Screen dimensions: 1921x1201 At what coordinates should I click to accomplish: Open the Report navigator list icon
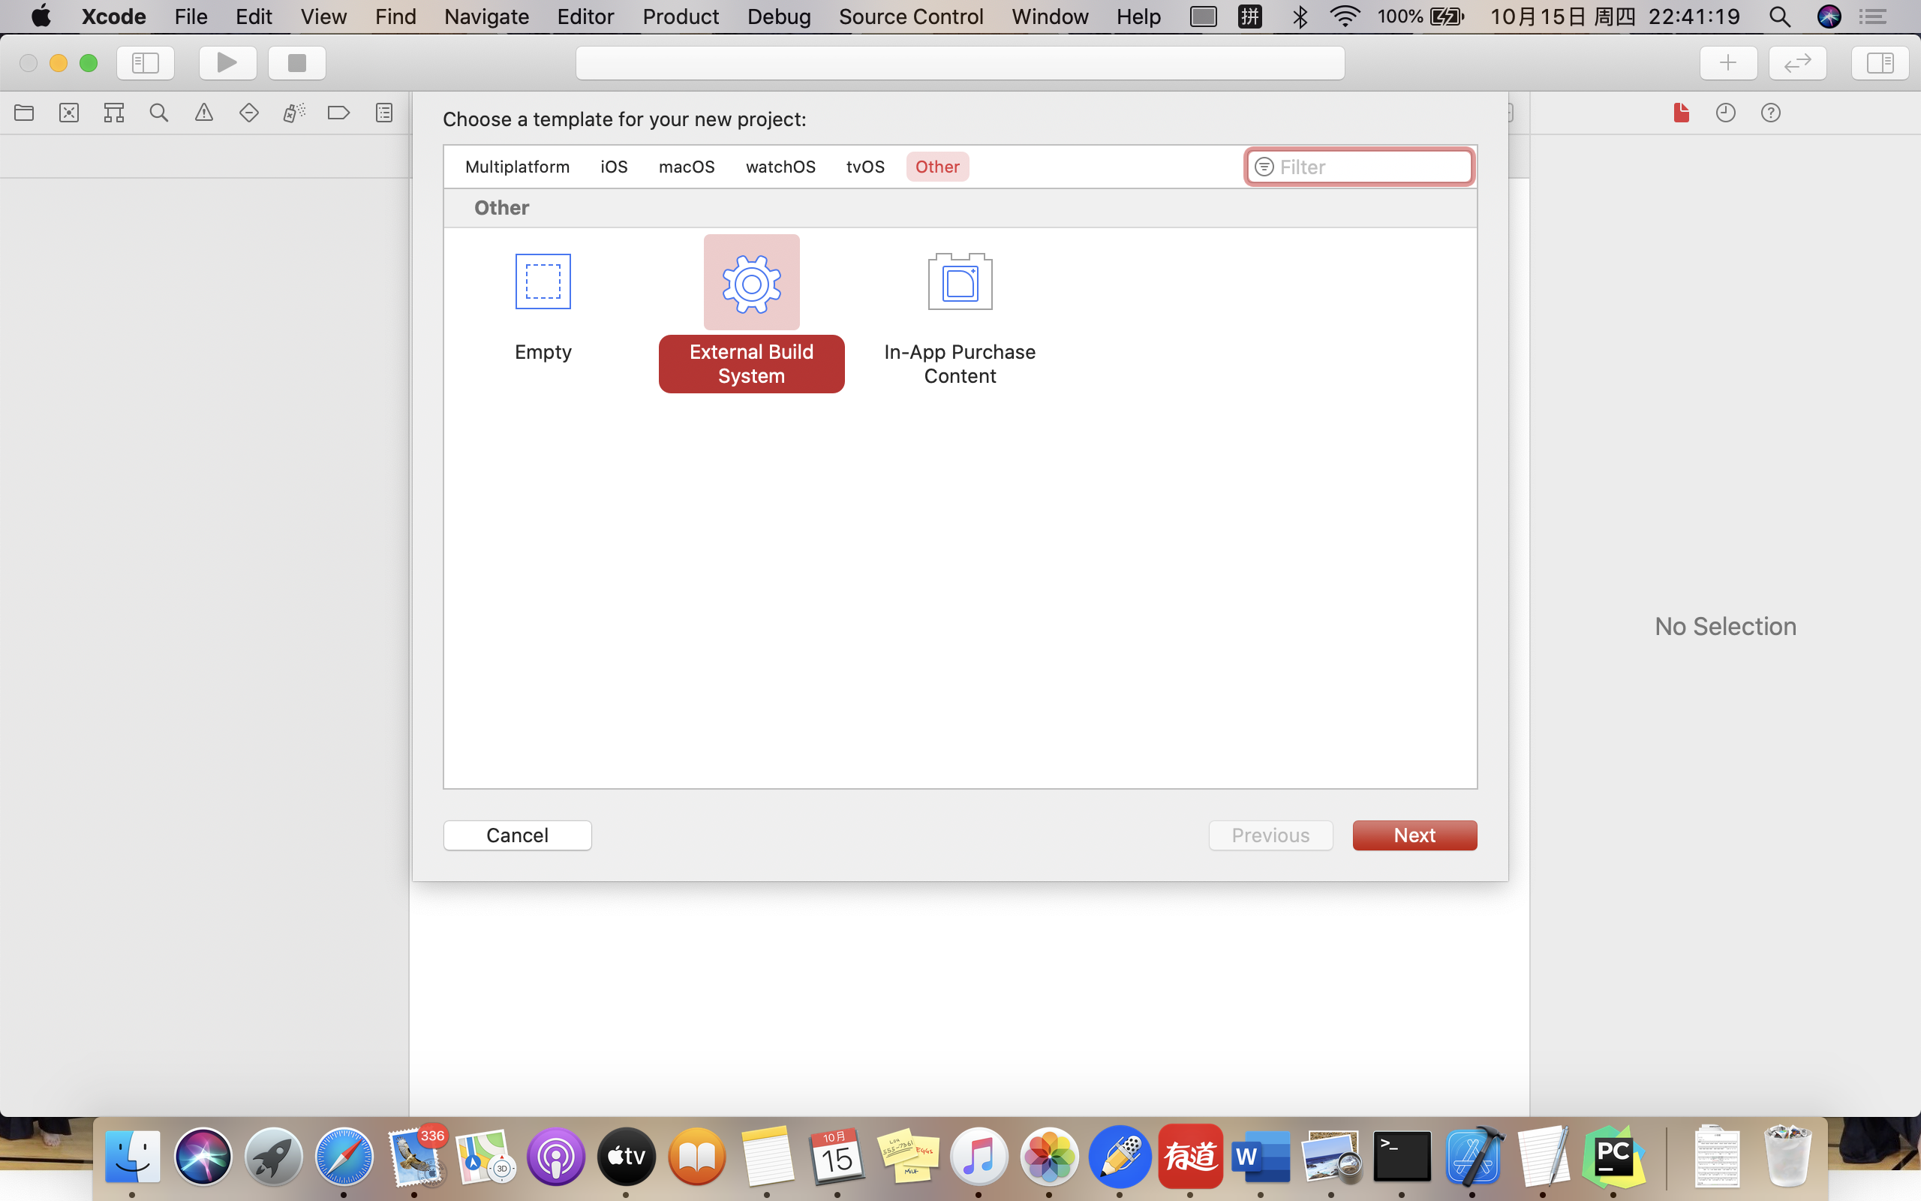point(383,112)
